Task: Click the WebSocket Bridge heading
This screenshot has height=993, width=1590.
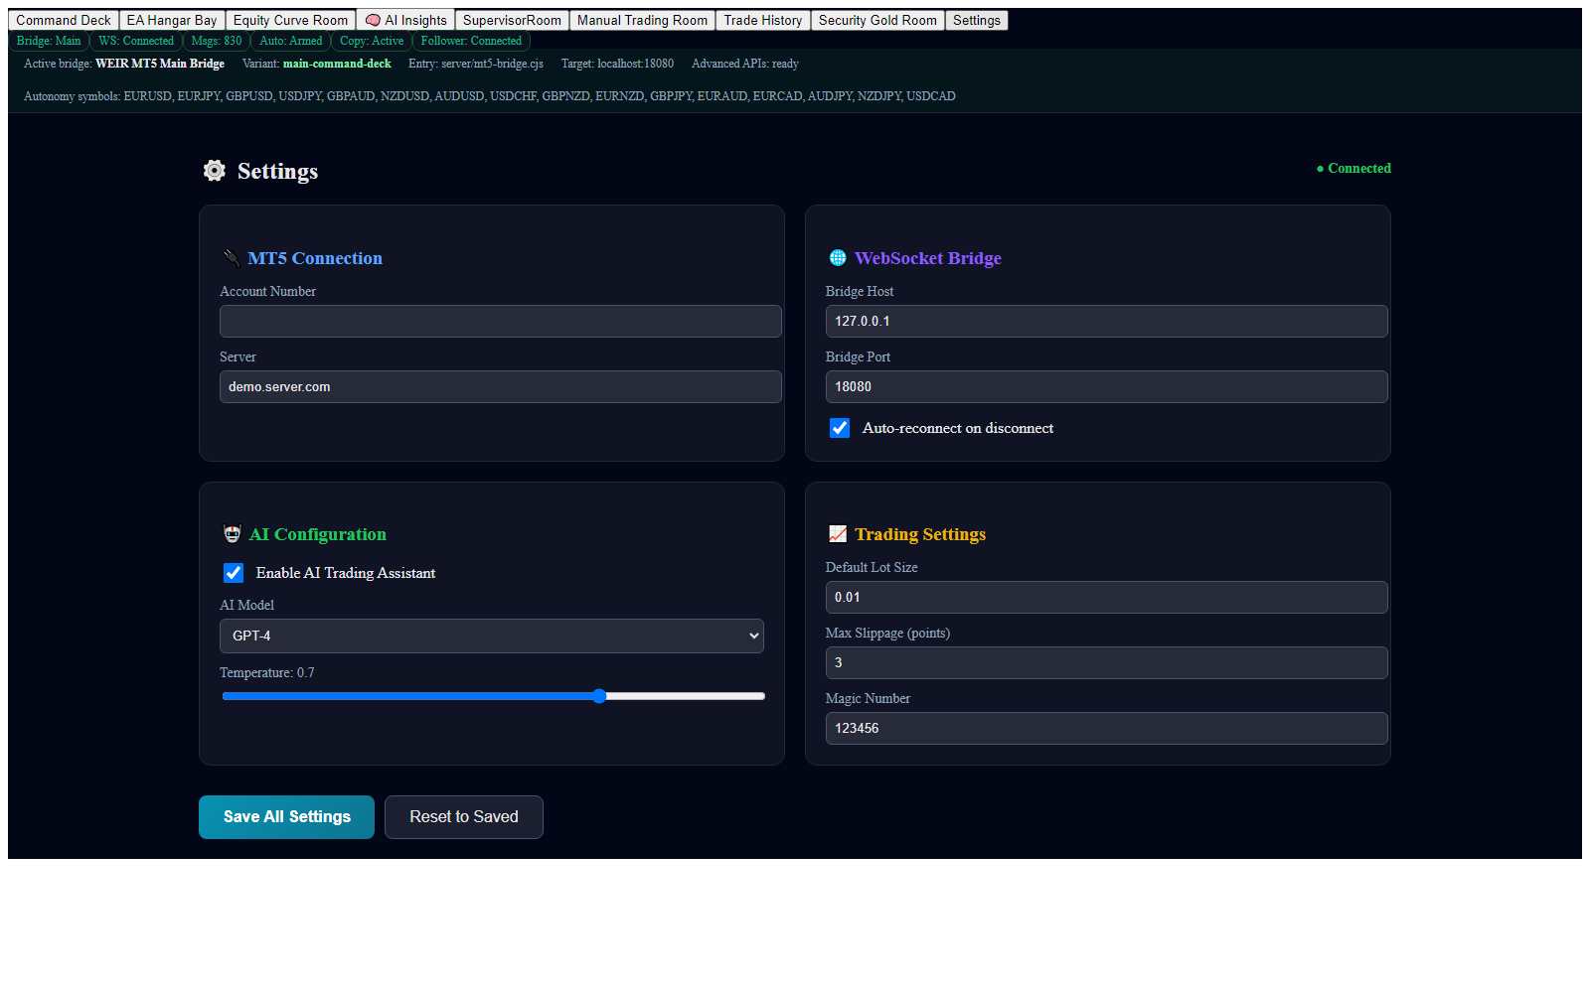Action: click(928, 258)
